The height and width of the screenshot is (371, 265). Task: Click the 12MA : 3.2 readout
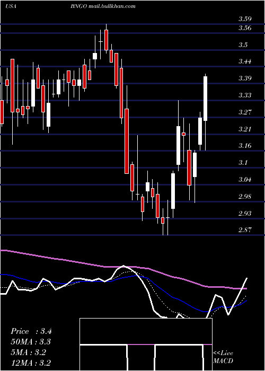pyautogui.click(x=31, y=363)
